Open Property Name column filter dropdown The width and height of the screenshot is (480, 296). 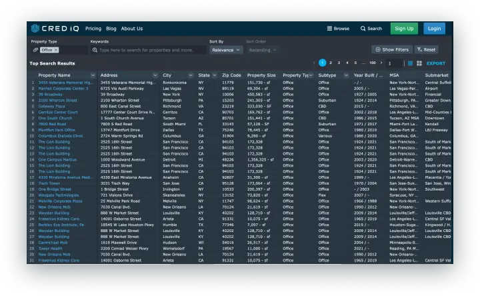tap(93, 75)
